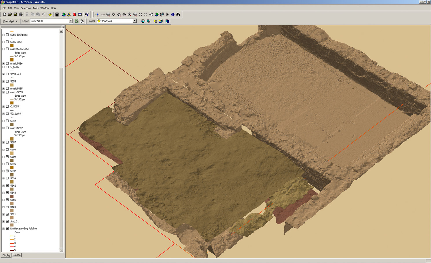Uncheck the 5309 layer checkbox
Image resolution: width=431 pixels, height=263 pixels.
8,157
